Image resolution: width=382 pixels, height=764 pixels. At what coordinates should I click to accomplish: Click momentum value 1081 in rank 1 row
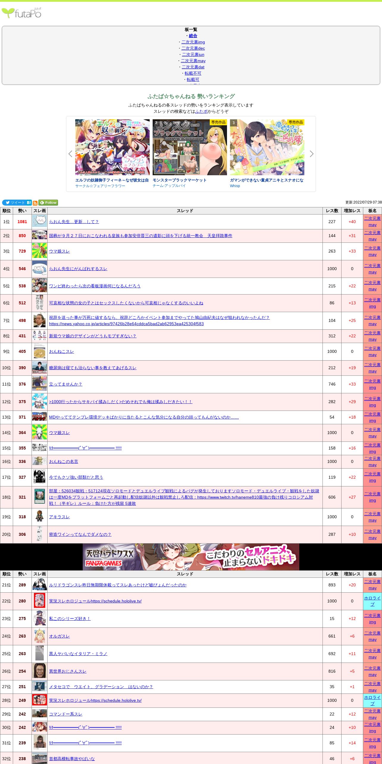22,222
